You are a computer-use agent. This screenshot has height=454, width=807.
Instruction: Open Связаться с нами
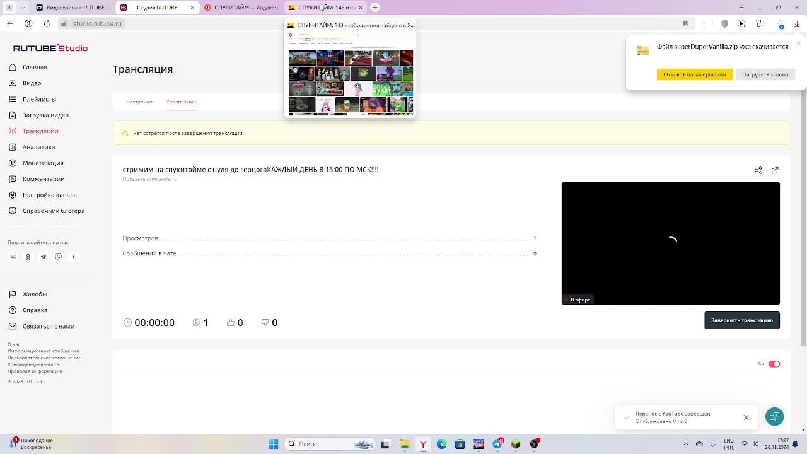(42, 326)
